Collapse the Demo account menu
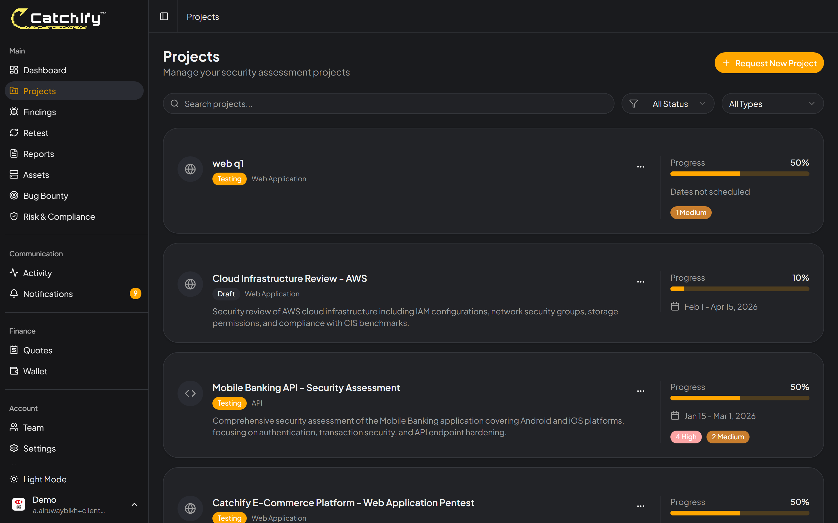 [x=135, y=504]
